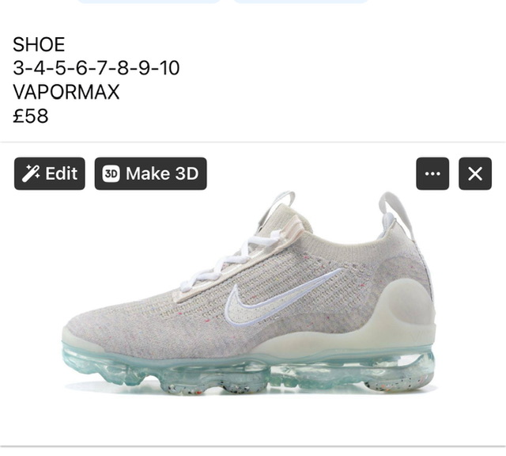Select Make 3D for the photo
This screenshot has width=506, height=456.
tap(150, 173)
